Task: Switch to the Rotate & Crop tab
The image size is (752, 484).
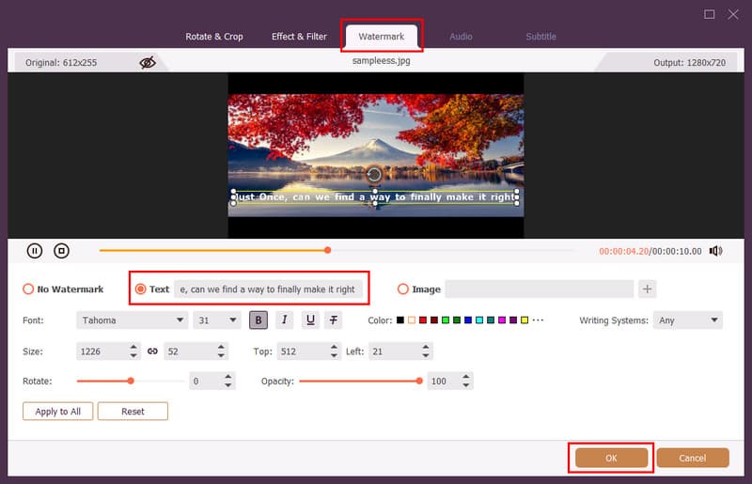Action: click(215, 37)
